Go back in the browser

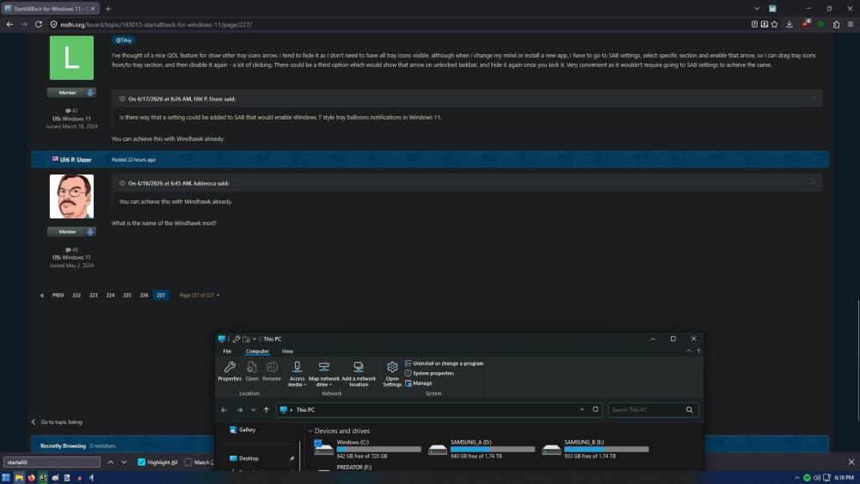pyautogui.click(x=9, y=24)
